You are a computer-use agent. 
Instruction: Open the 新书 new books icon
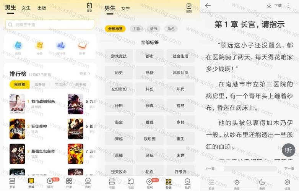(82, 46)
